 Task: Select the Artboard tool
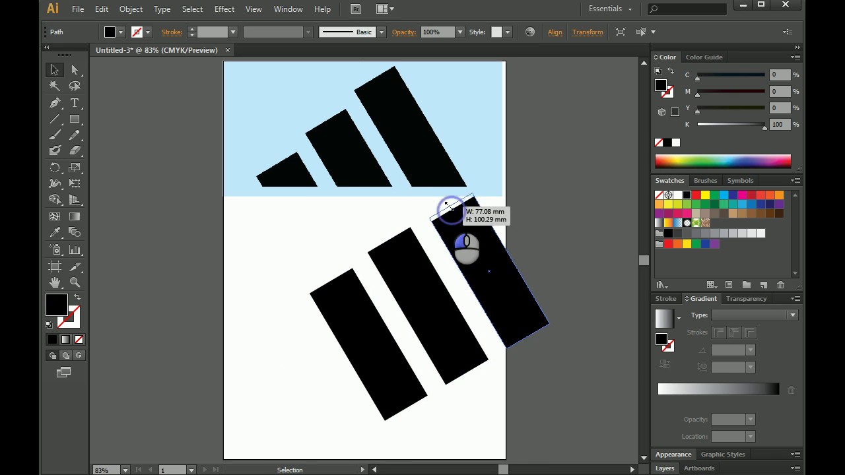point(55,267)
